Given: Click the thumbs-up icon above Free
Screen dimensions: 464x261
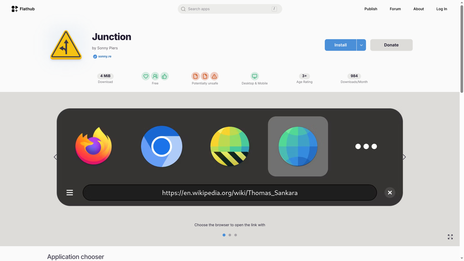Looking at the screenshot, I should click(x=165, y=76).
